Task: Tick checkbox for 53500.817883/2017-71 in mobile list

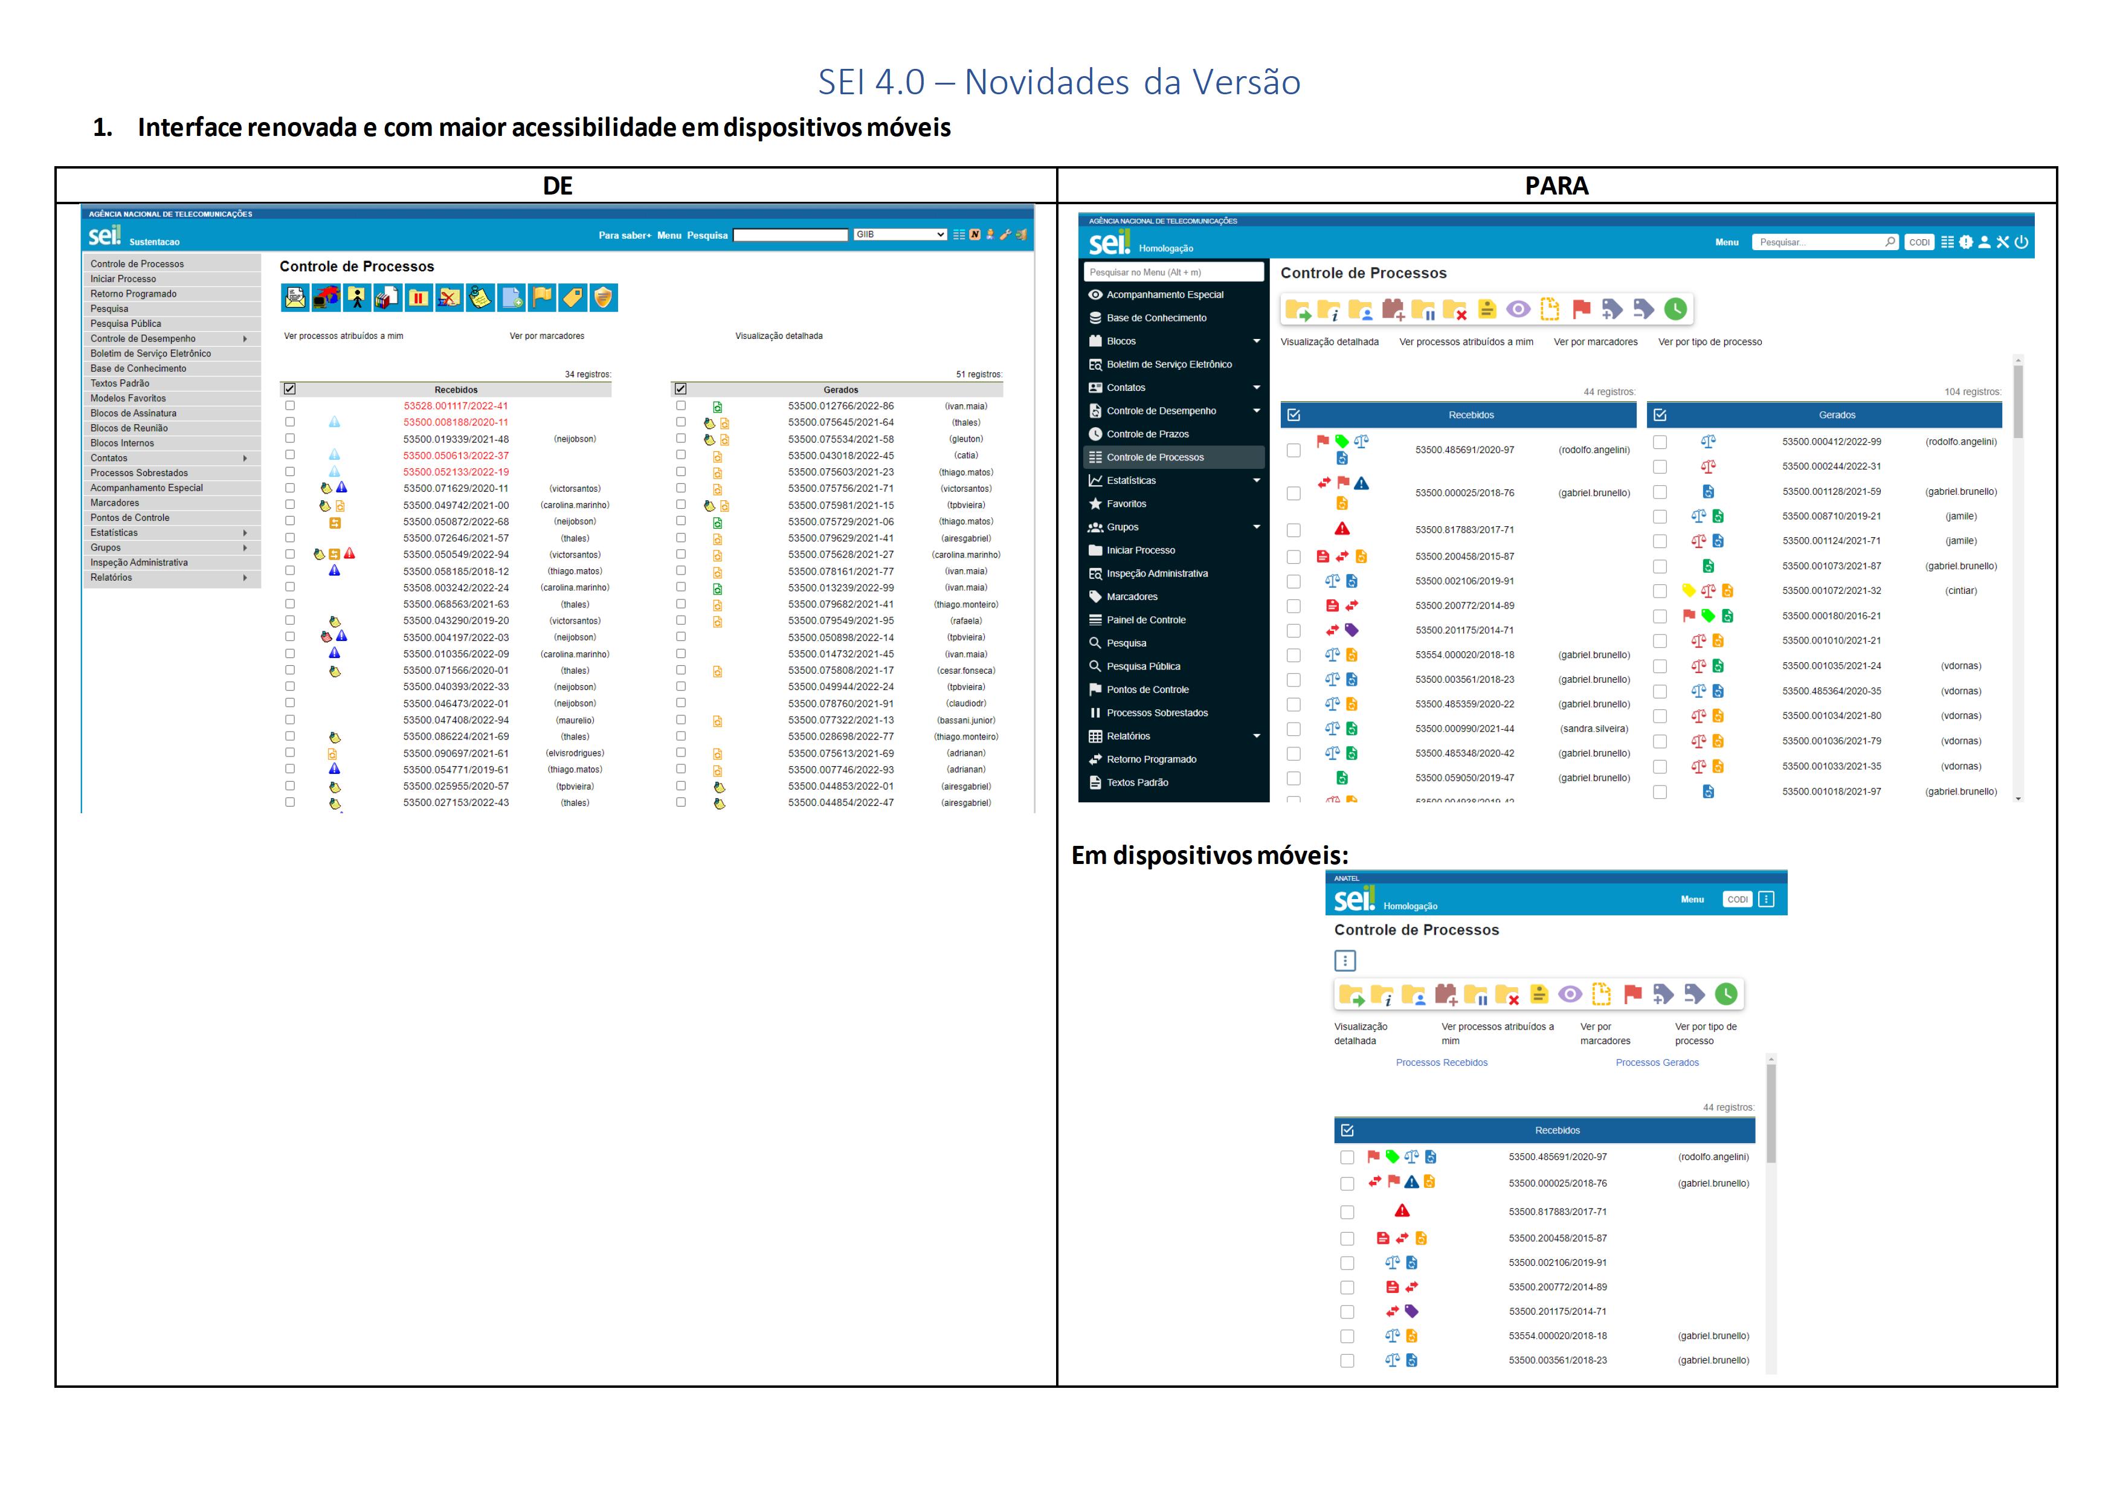Action: 1347,1212
